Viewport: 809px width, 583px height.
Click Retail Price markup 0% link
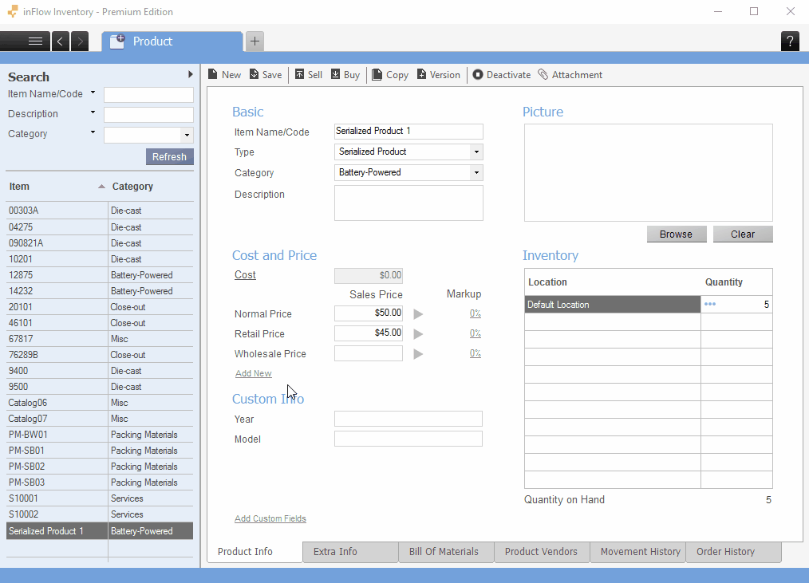(x=476, y=333)
